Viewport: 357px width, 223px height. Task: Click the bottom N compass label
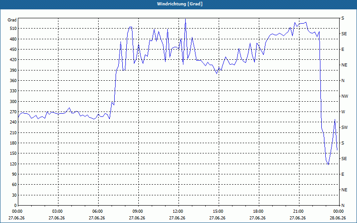click(343, 206)
